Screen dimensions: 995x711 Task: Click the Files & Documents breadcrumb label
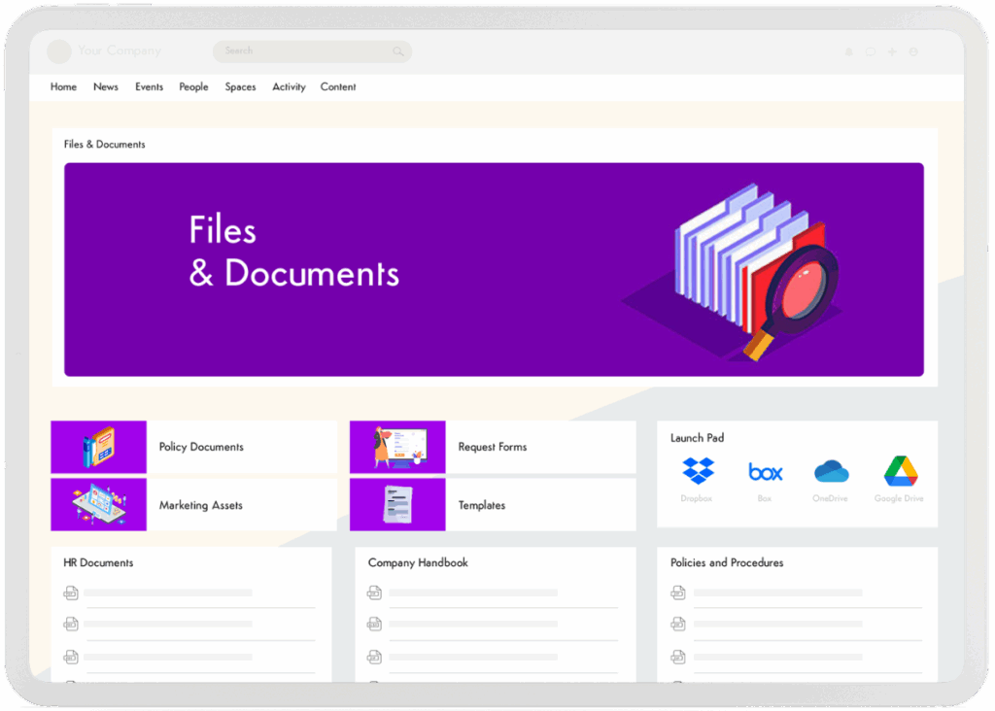[104, 144]
